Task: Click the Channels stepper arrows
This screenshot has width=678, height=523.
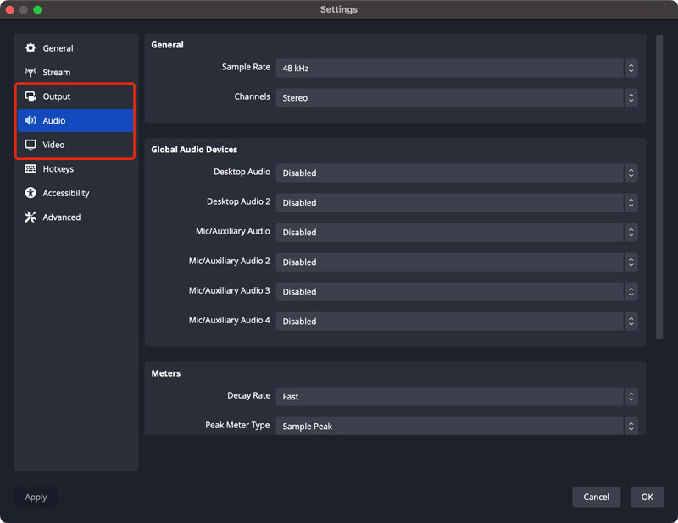Action: pos(631,98)
